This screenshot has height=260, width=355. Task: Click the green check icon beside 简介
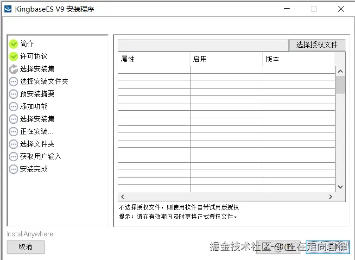[13, 44]
